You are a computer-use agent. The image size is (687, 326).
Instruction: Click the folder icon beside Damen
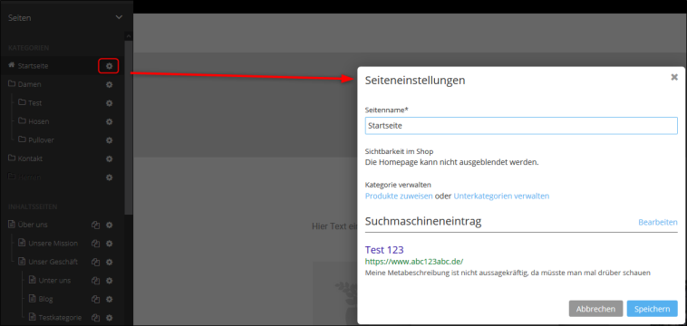[12, 83]
